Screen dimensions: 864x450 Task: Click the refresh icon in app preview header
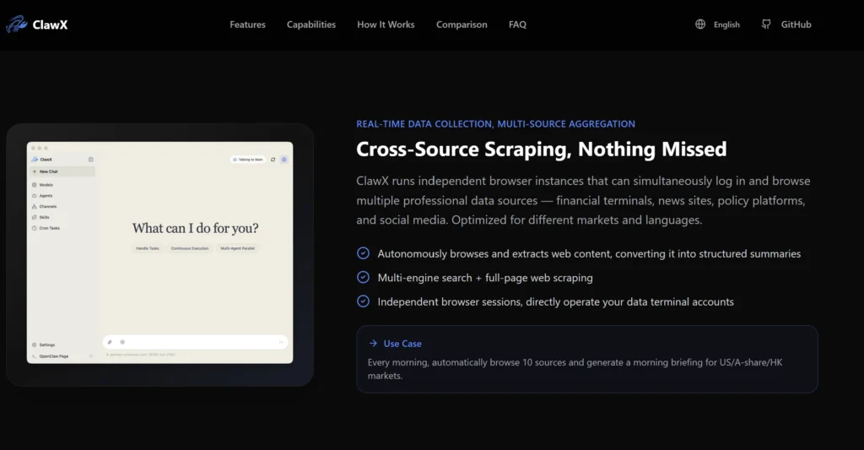[x=273, y=160]
